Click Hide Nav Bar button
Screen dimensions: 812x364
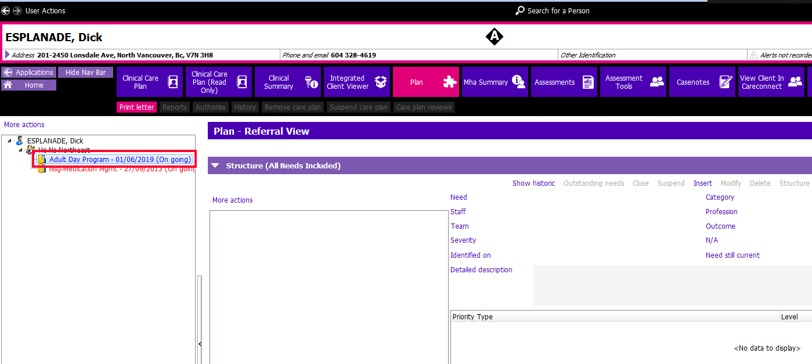pyautogui.click(x=85, y=73)
